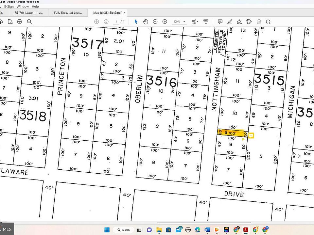Switch to Fully Executed Lease tab
This screenshot has height=235, width=314.
point(68,13)
